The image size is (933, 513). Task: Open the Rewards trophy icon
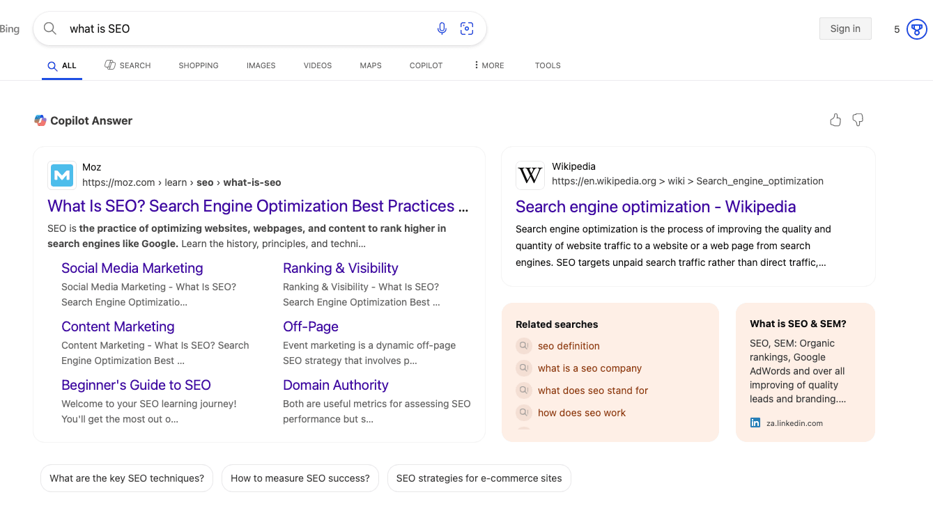916,29
